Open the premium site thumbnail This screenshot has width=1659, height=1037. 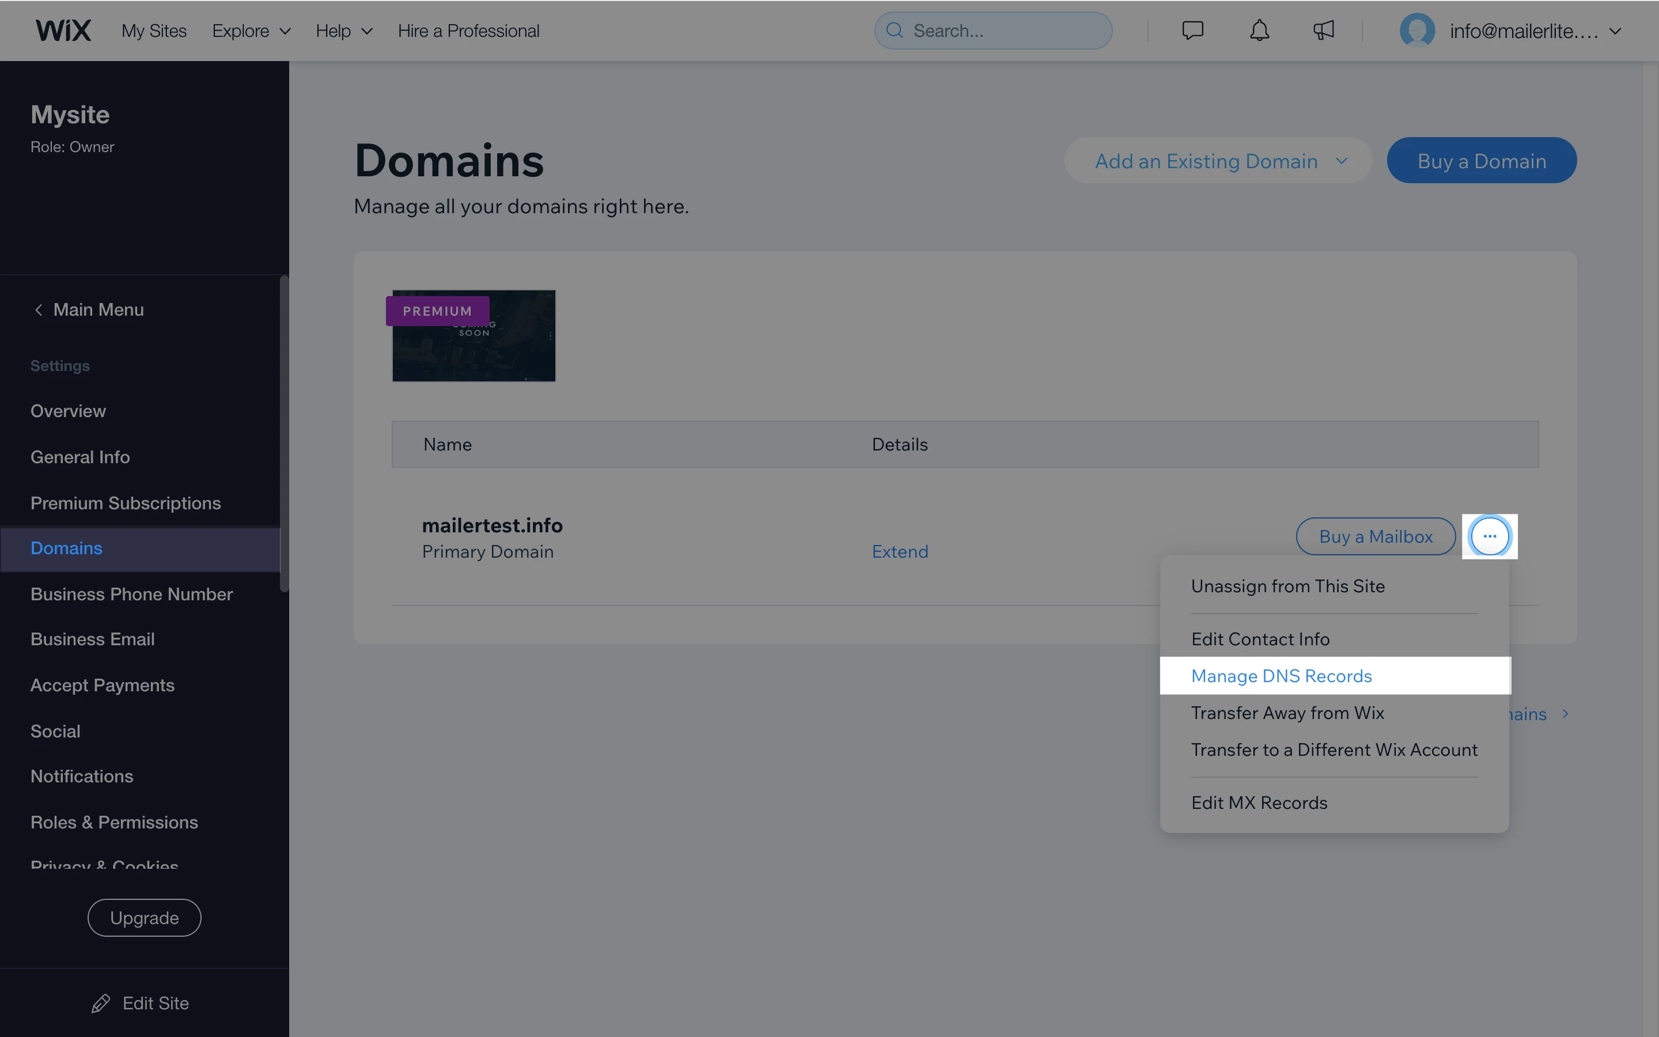474,336
